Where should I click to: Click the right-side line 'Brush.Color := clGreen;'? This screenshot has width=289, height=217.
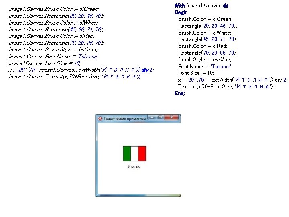click(205, 19)
